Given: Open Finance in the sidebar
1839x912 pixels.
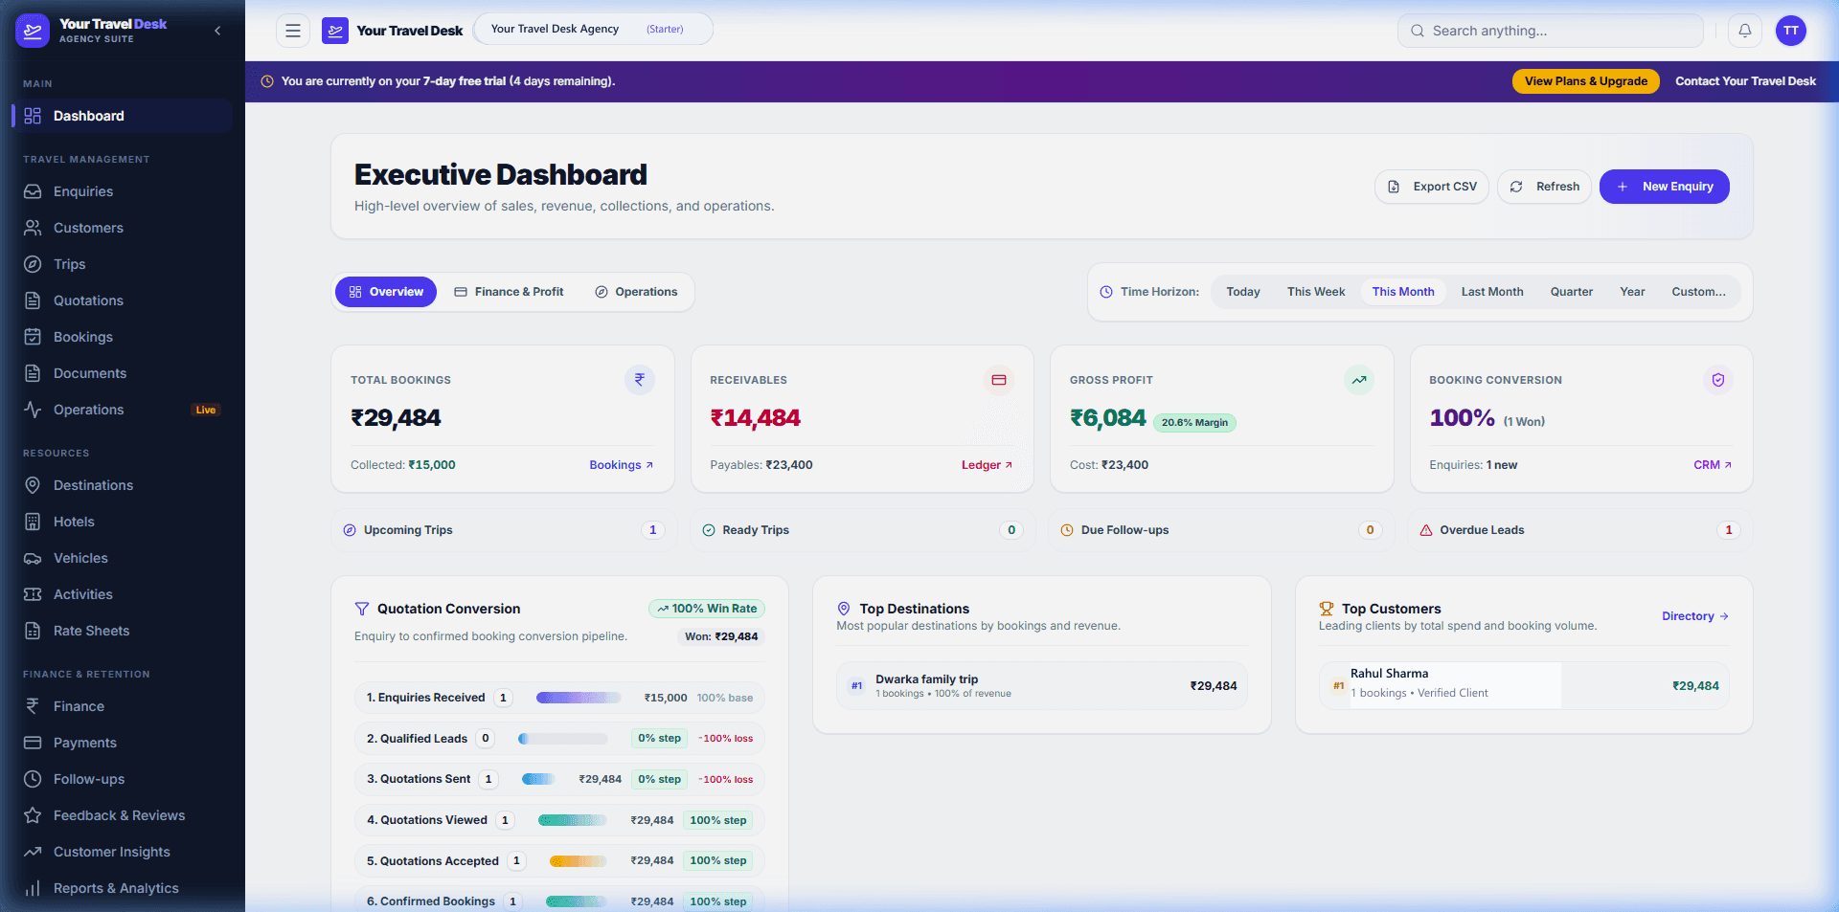Looking at the screenshot, I should [x=123, y=706].
